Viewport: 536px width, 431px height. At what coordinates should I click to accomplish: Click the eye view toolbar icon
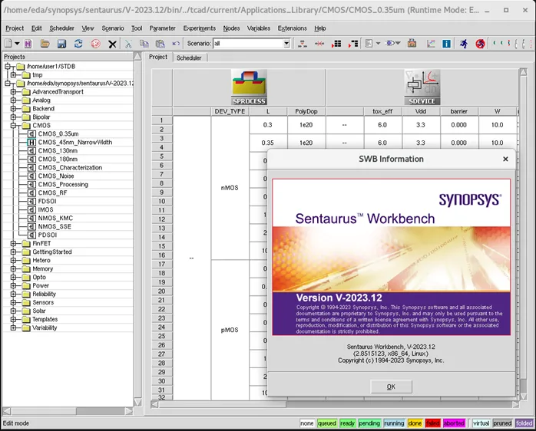(x=389, y=44)
